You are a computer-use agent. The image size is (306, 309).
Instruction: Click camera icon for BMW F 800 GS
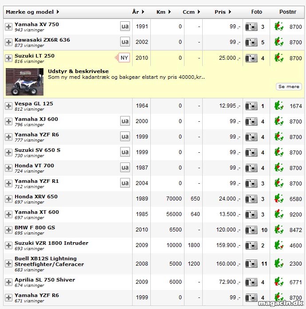pos(251,230)
